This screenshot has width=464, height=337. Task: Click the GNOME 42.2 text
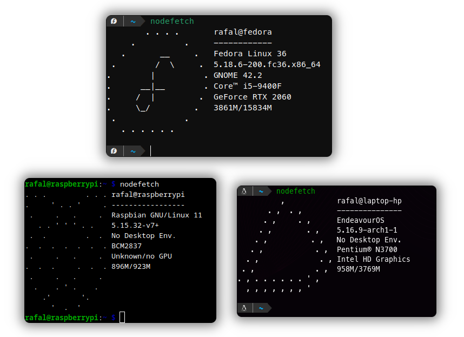237,75
